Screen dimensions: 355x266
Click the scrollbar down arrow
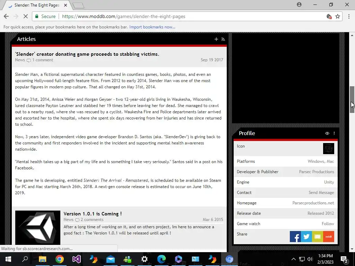click(x=352, y=249)
